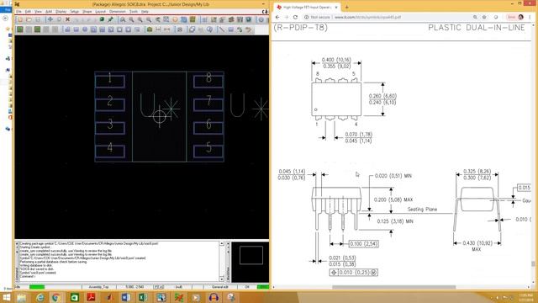Image resolution: width=538 pixels, height=303 pixels.
Task: Click the Chrome Back button
Action: [x=277, y=17]
